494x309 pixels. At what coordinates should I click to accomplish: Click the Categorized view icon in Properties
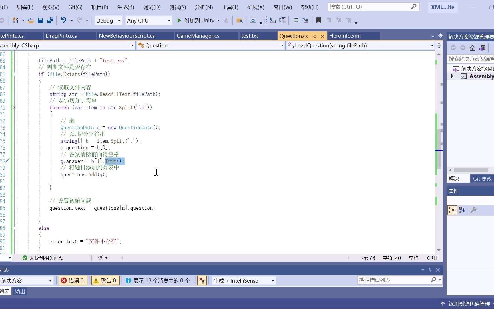[x=452, y=210]
